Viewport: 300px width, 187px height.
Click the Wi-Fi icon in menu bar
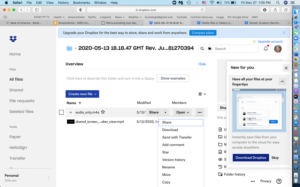click(212, 3)
